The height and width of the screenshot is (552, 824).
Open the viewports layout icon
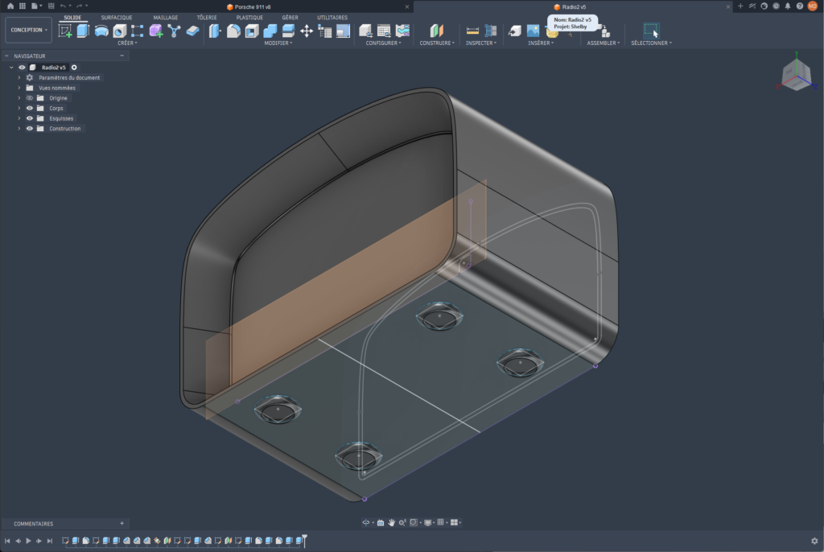(x=454, y=522)
